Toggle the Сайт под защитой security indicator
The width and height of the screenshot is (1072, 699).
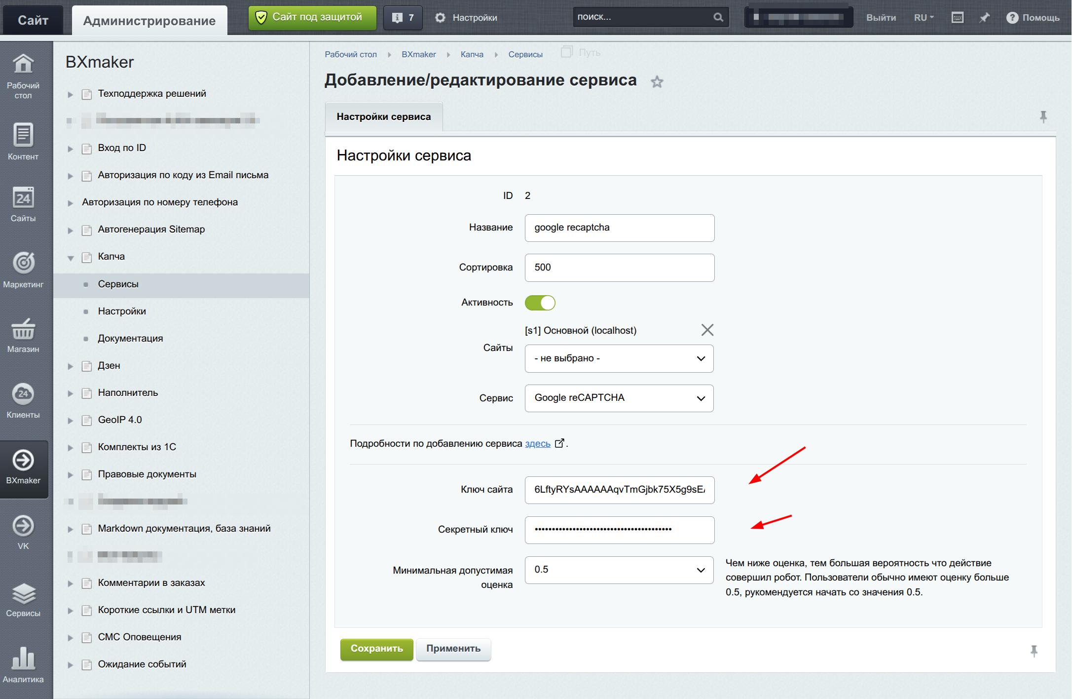pyautogui.click(x=312, y=18)
